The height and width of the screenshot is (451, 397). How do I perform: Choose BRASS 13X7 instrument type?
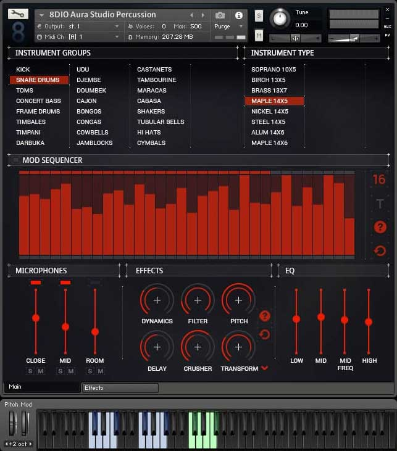coord(269,90)
